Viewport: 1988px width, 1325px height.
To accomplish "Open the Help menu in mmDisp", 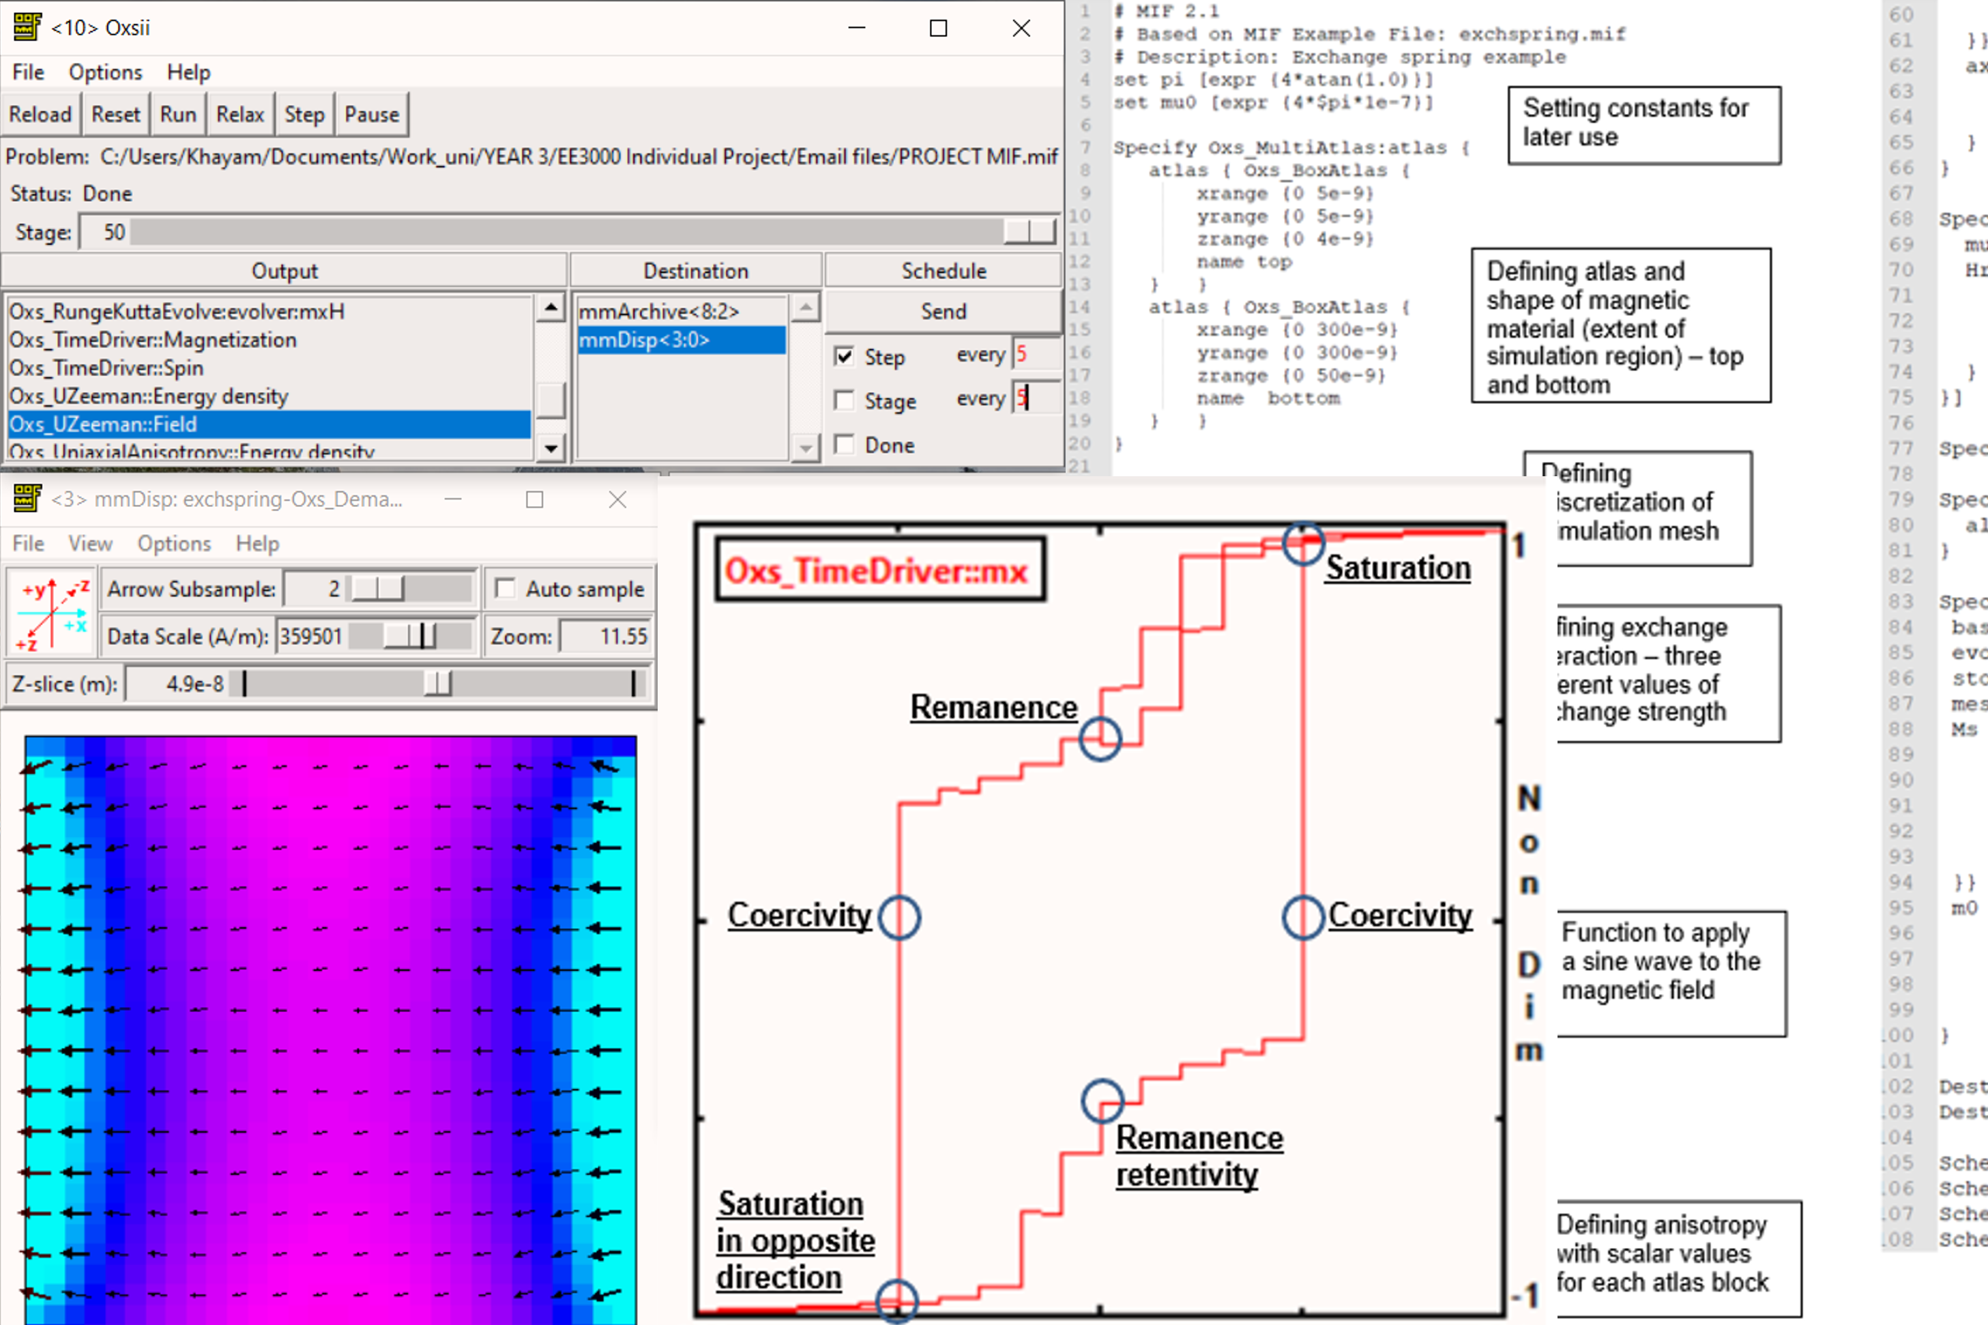I will click(x=258, y=543).
